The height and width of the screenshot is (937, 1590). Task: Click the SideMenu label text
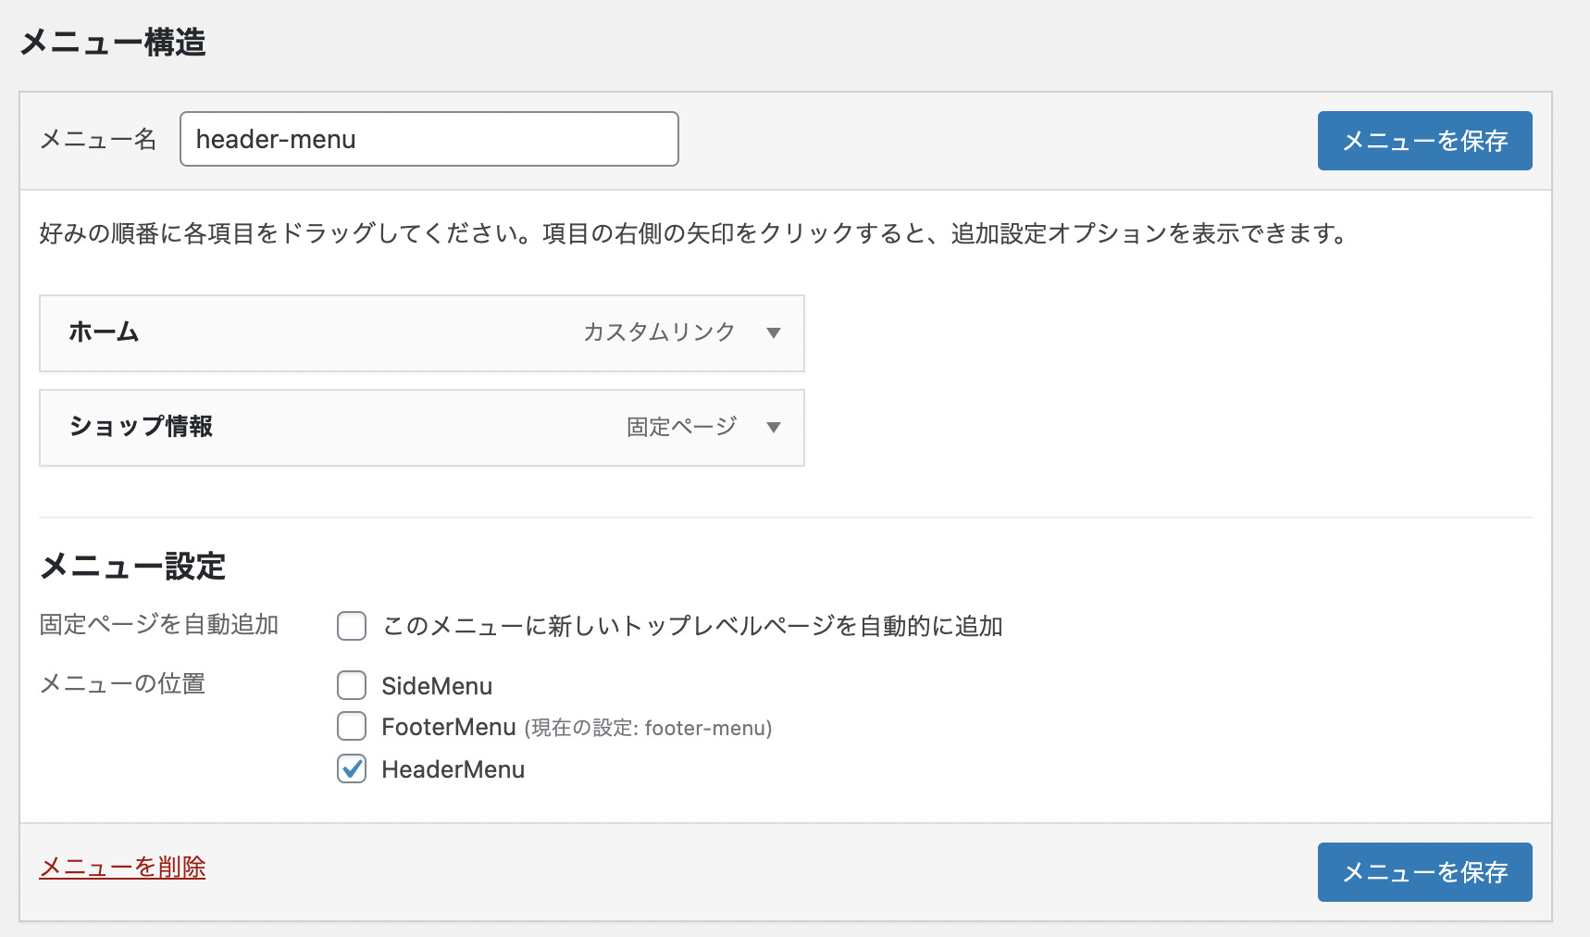coord(437,686)
